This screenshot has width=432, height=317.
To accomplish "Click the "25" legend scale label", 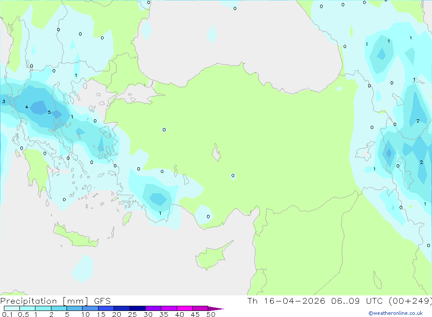I will [132, 314].
